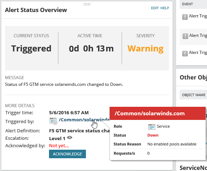Click the EVENT column header
207x171 pixels.
(187, 4)
